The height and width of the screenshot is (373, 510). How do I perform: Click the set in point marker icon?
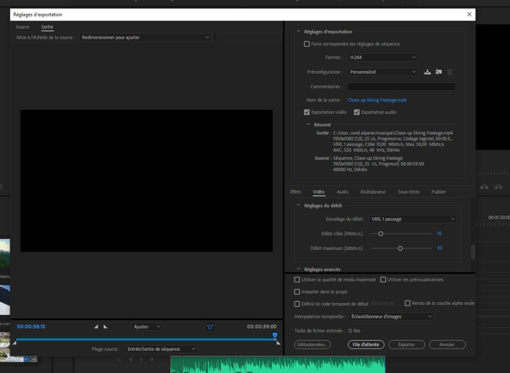tap(96, 327)
